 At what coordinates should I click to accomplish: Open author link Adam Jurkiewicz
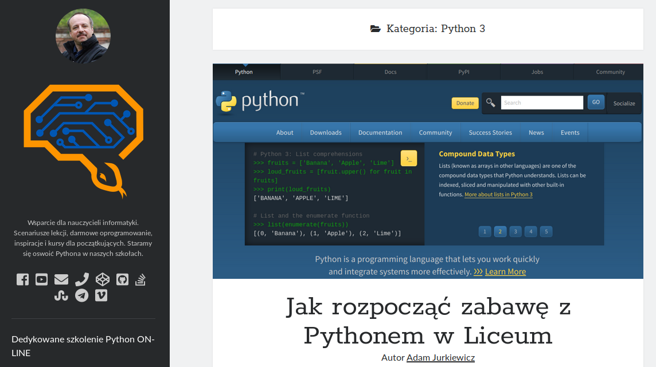[440, 358]
